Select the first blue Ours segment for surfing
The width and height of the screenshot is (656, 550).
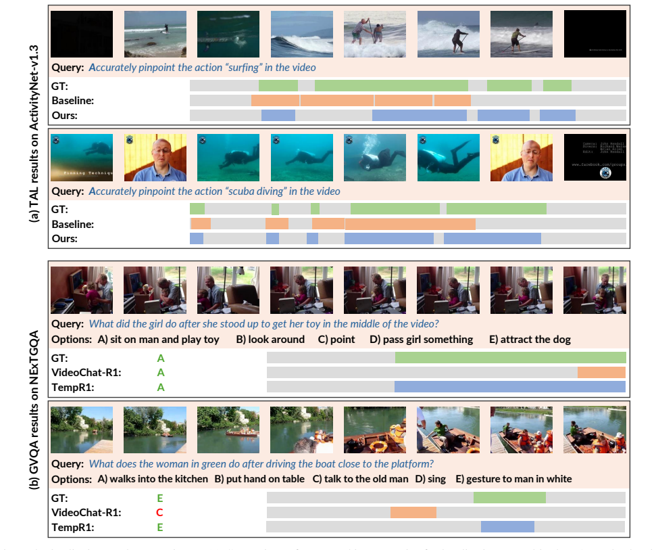[x=278, y=115]
